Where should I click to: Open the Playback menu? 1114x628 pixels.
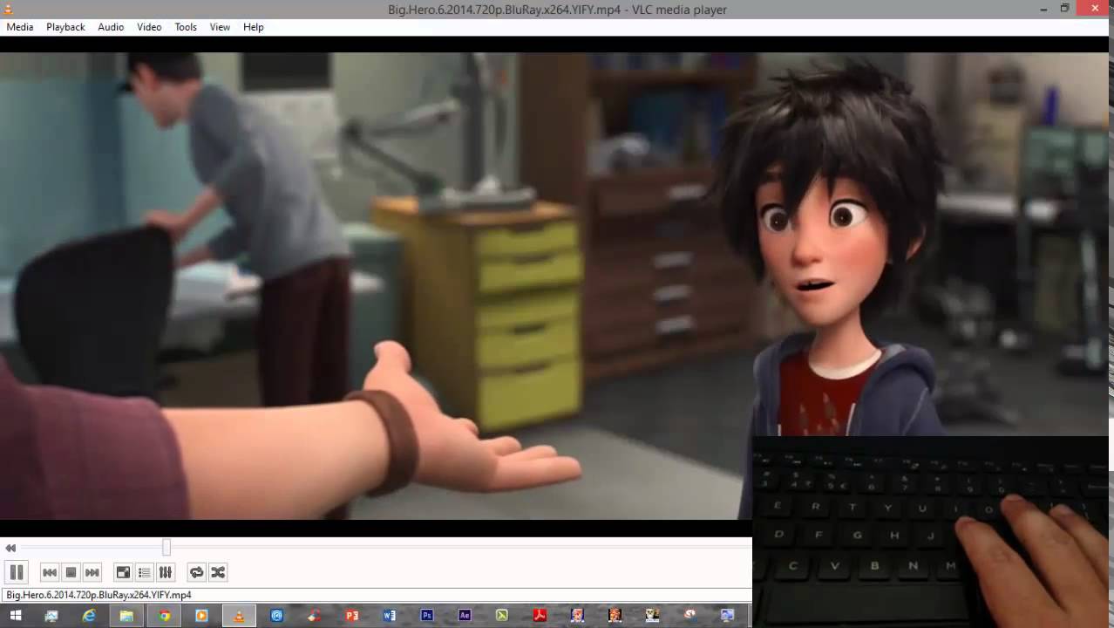(65, 27)
